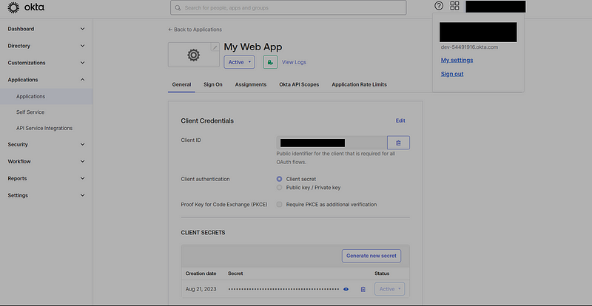Select Public key / Private key option
592x306 pixels.
pyautogui.click(x=280, y=188)
